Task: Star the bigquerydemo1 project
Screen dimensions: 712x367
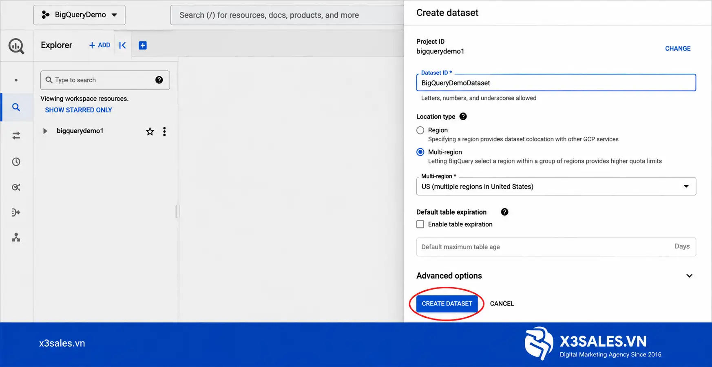Action: pos(150,131)
